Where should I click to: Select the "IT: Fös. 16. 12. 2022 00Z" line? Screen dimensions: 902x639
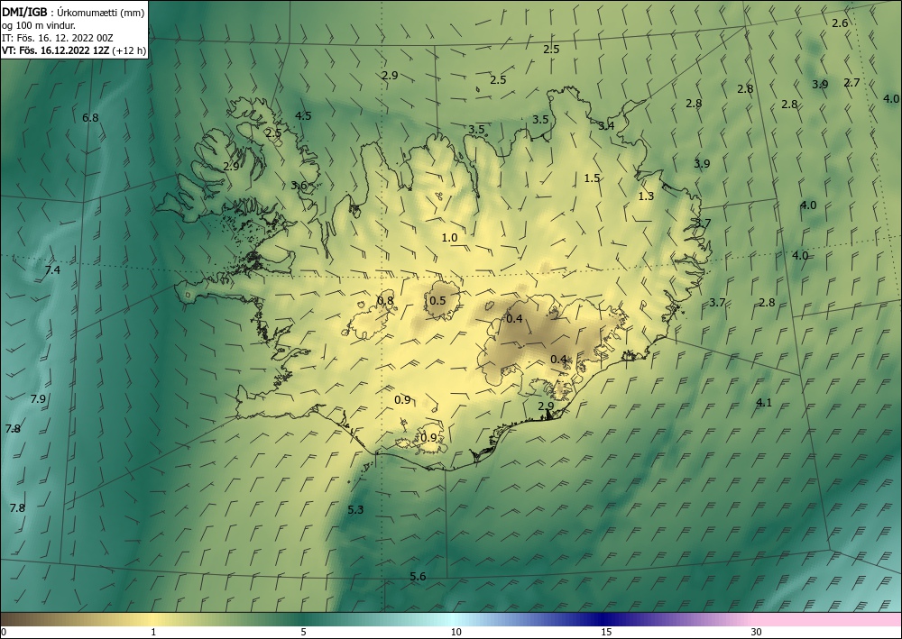pos(58,38)
